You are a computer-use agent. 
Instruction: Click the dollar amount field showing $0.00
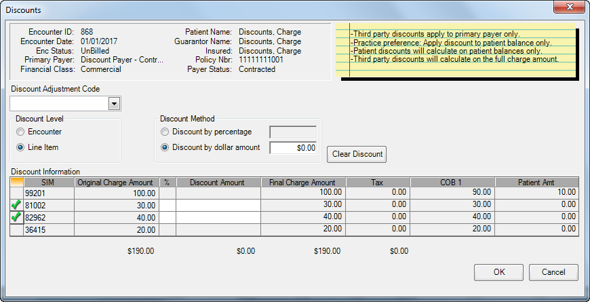point(293,148)
